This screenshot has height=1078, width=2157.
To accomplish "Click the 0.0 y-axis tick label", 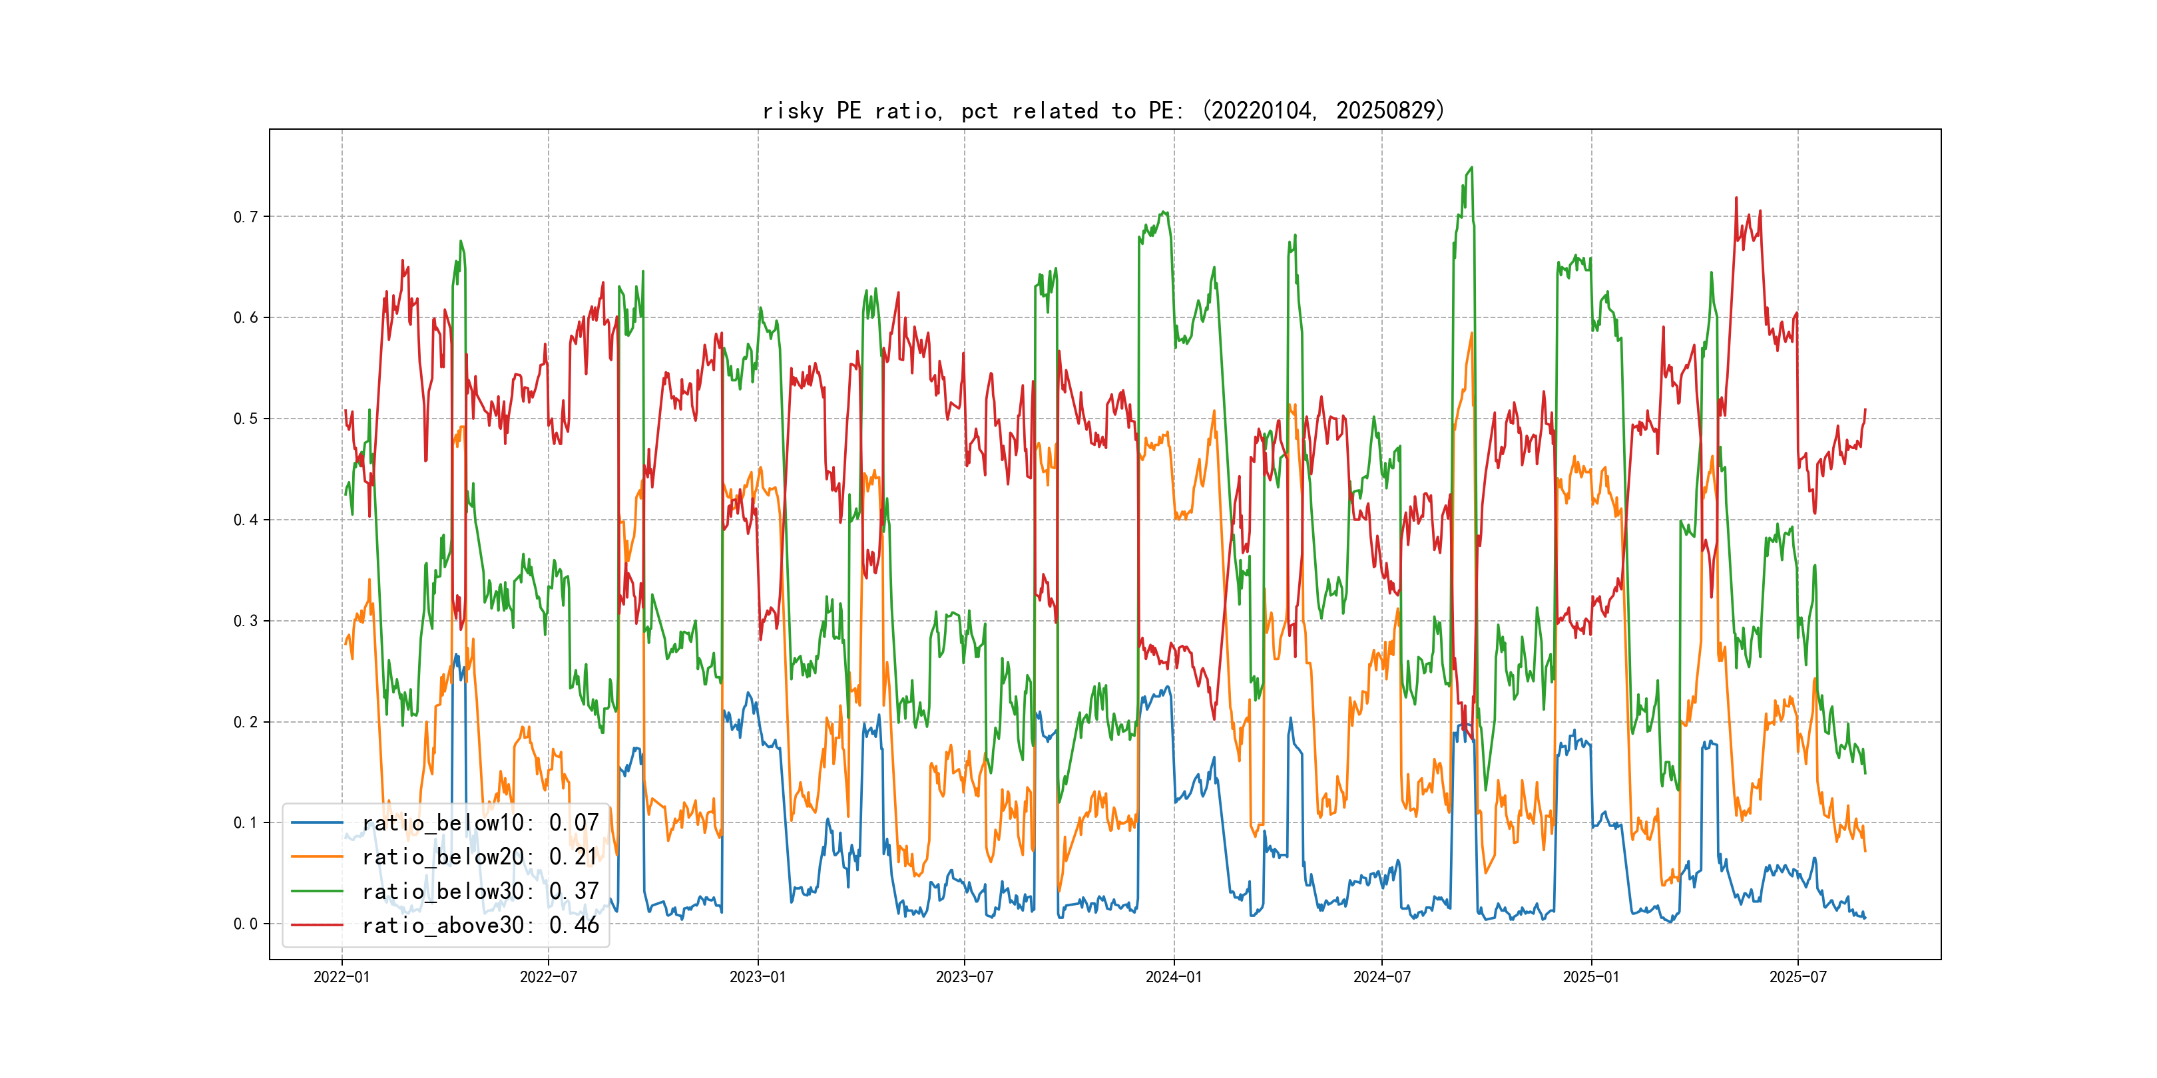I will click(246, 924).
